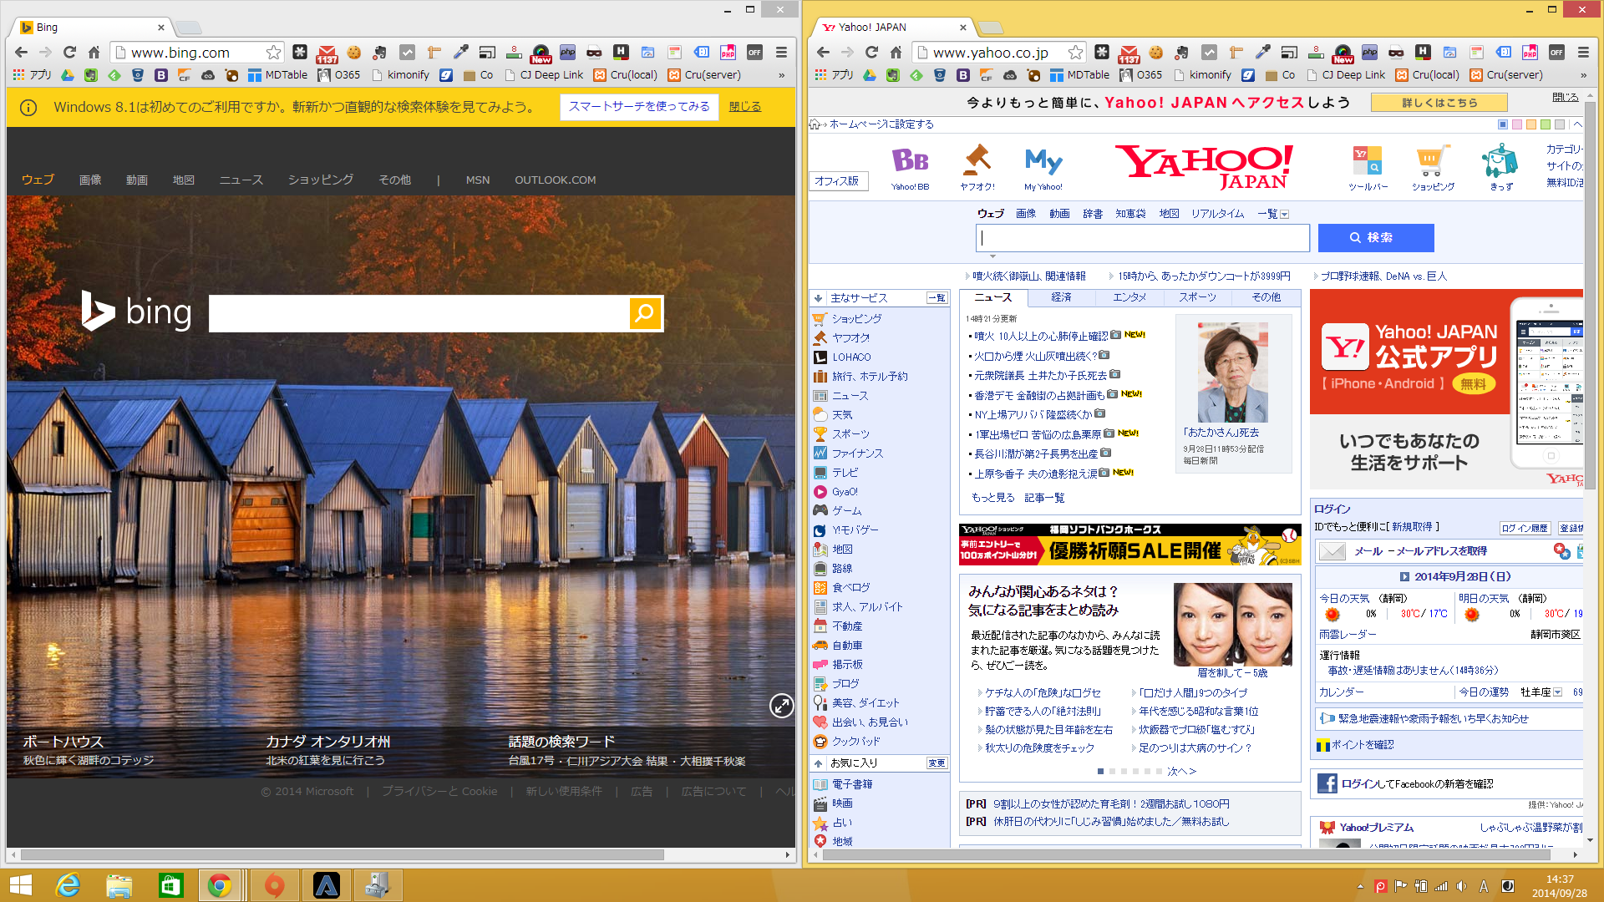
Task: Click the blue 検索 button on Yahoo
Action: click(1376, 238)
